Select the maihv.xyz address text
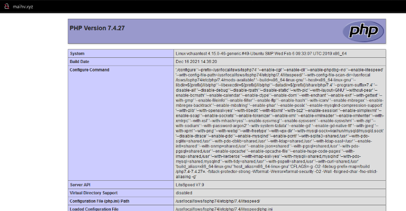406x211 pixels. 23,7
